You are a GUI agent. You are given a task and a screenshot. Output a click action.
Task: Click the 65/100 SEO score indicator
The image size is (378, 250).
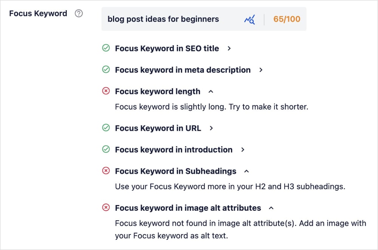click(287, 19)
